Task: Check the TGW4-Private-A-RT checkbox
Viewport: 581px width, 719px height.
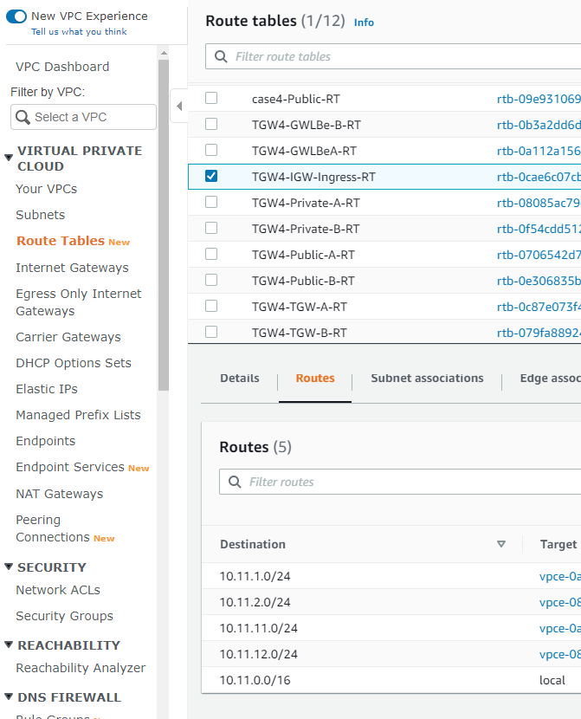Action: (x=211, y=202)
